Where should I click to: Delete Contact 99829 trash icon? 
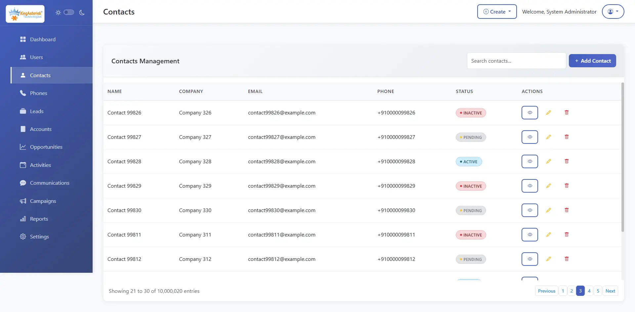coord(567,186)
